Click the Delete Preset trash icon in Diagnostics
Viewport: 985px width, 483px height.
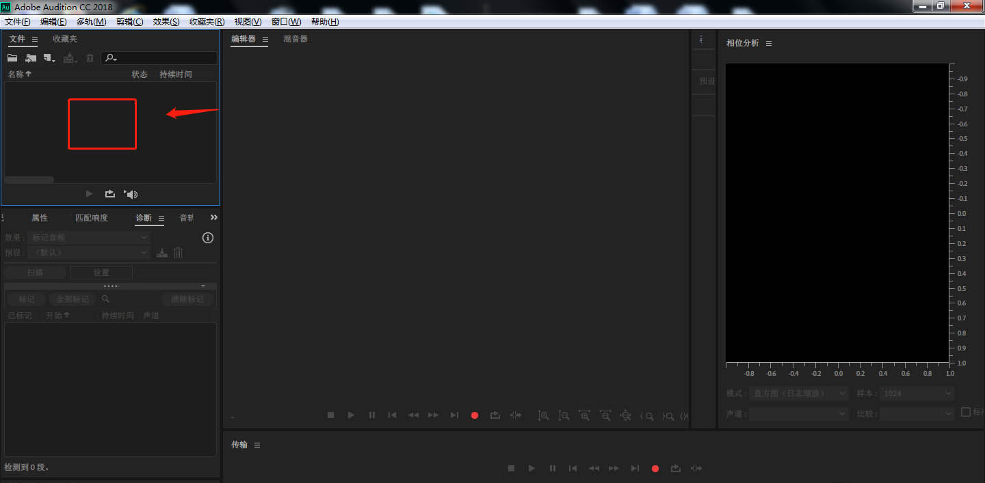178,253
